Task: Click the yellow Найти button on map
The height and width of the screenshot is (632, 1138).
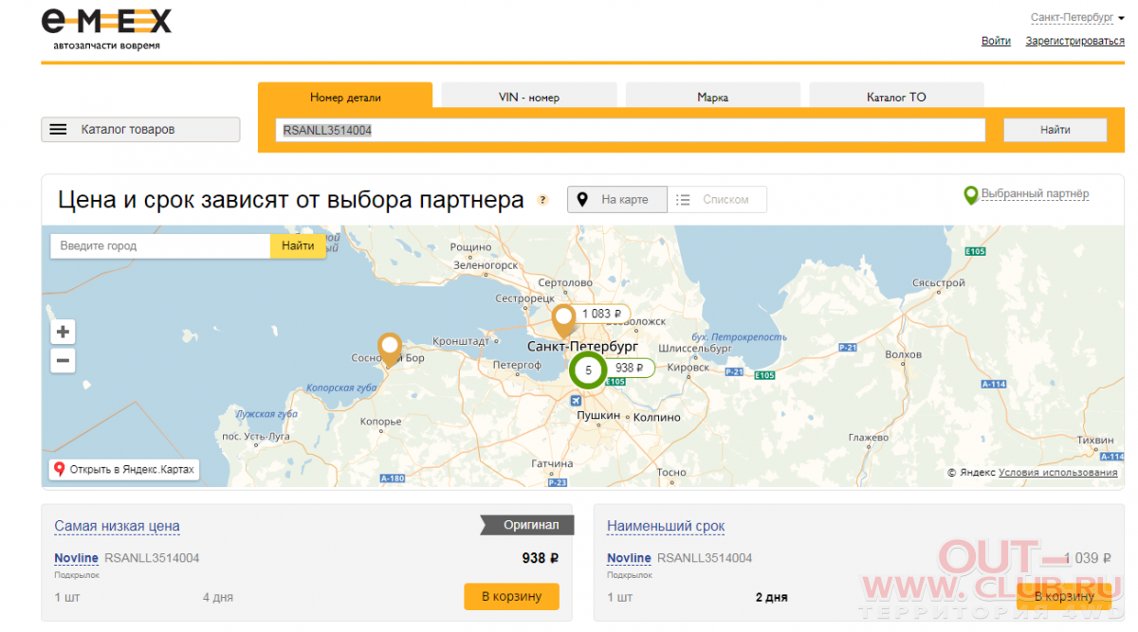Action: point(298,245)
